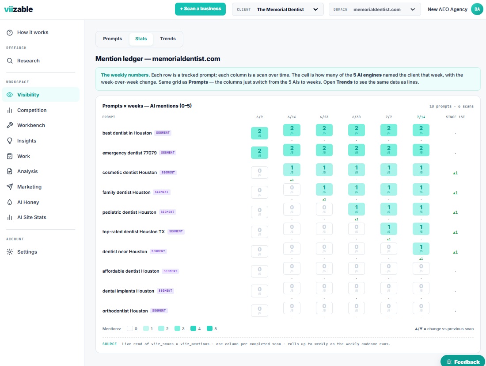486x366 pixels.
Task: Click the DA user avatar
Action: [477, 9]
